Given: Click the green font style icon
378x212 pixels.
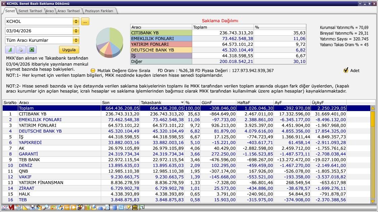Looking at the screenshot, I should (10, 50).
